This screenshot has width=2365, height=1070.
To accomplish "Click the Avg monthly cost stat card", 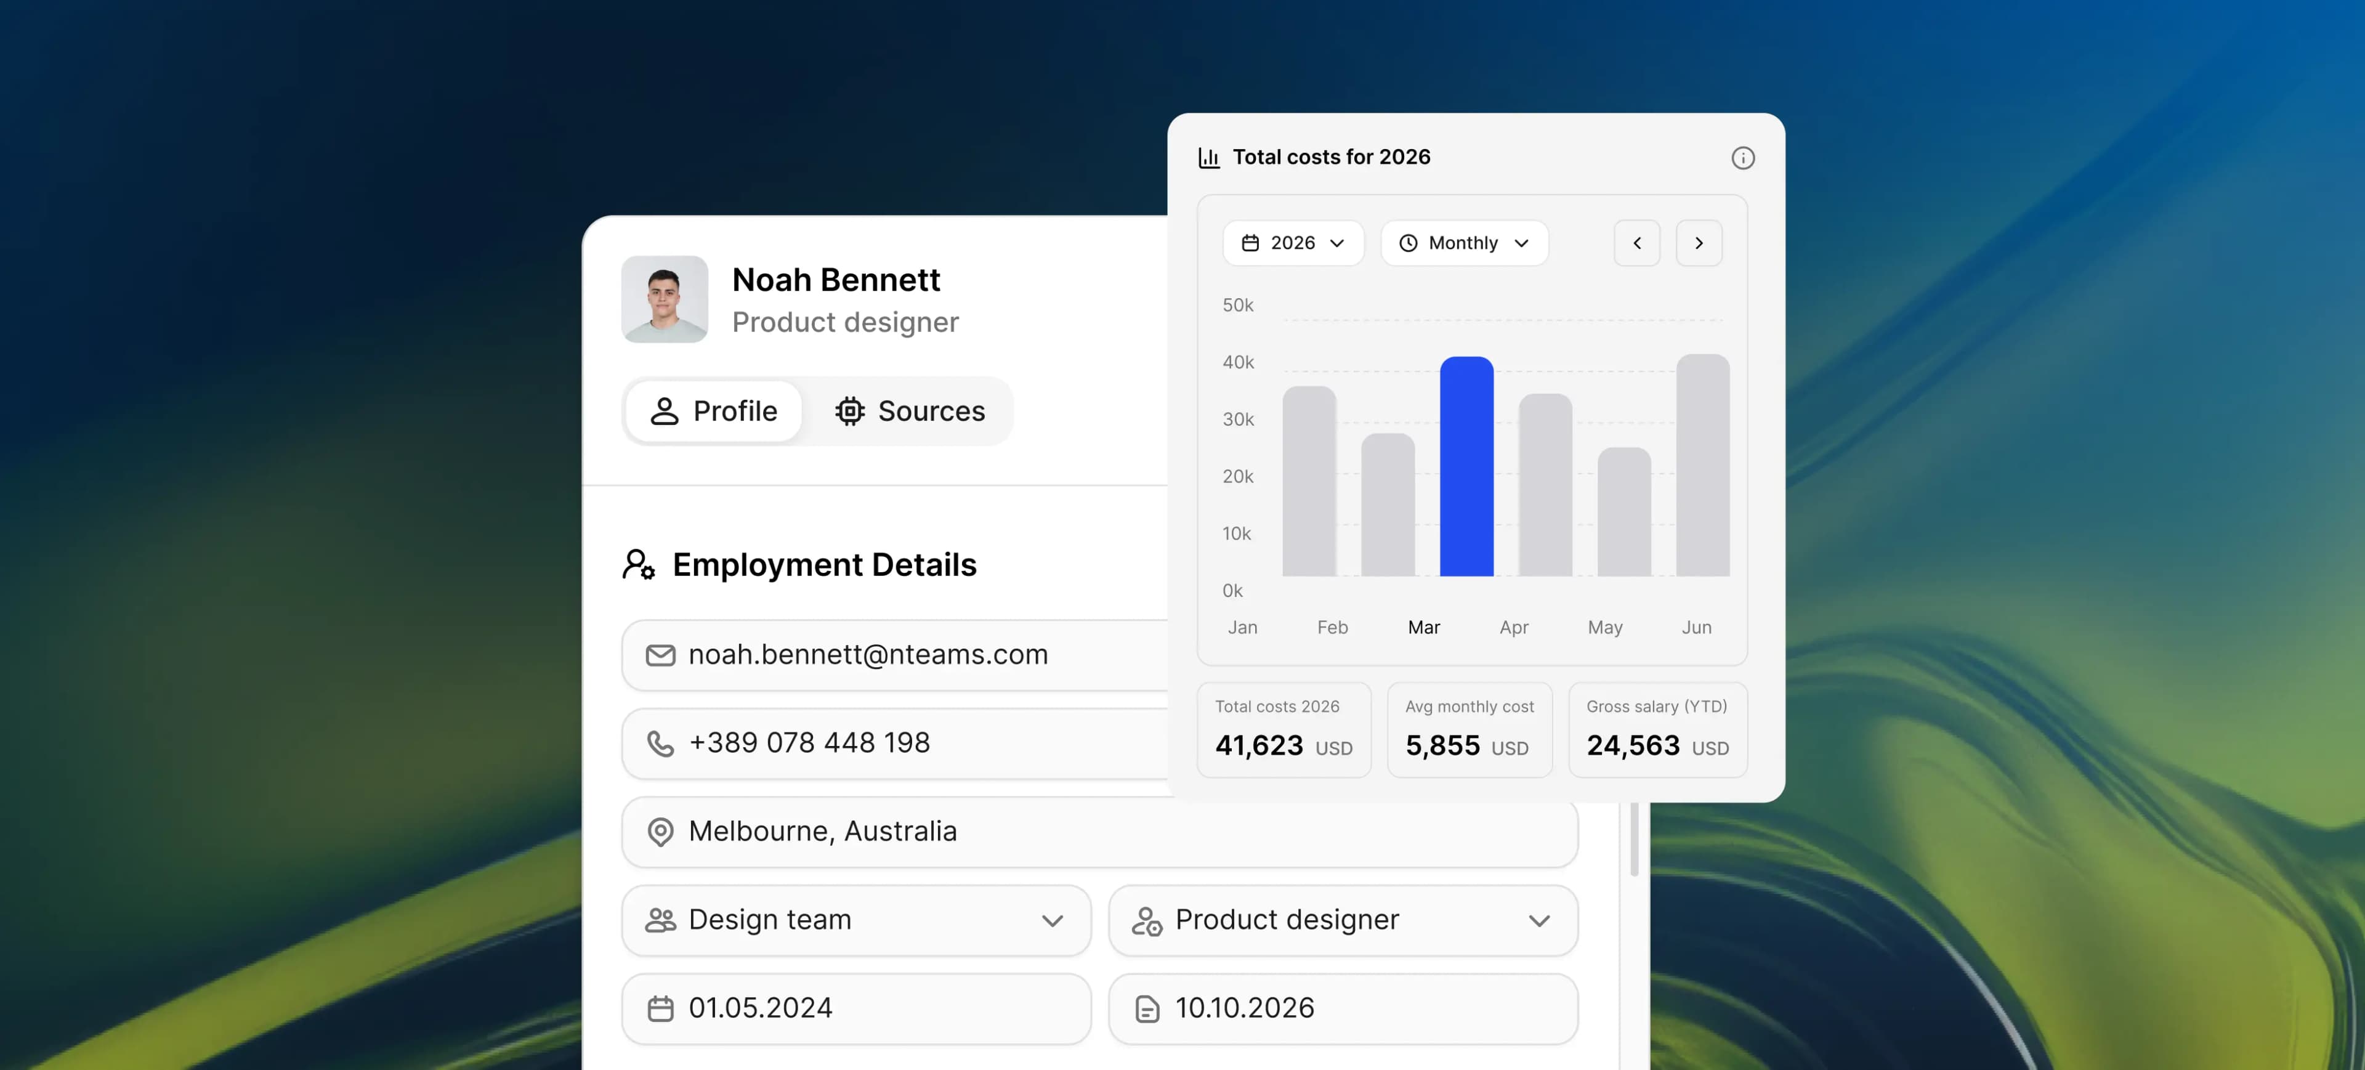I will (x=1469, y=730).
